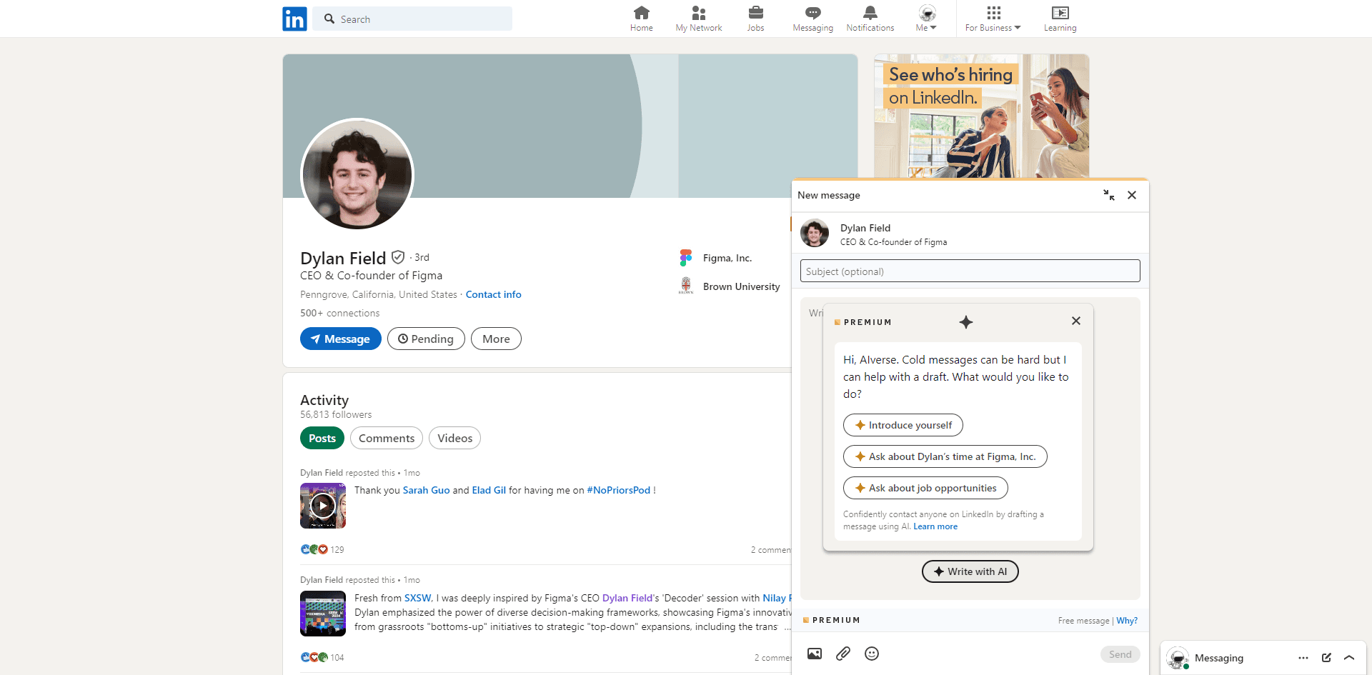Image resolution: width=1372 pixels, height=675 pixels.
Task: Click the Subject field of the message
Action: 970,271
